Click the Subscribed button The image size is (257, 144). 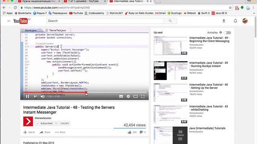[45, 124]
